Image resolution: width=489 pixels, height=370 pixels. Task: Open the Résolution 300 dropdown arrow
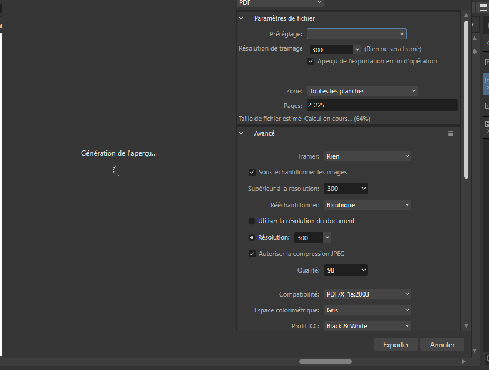[x=327, y=237]
